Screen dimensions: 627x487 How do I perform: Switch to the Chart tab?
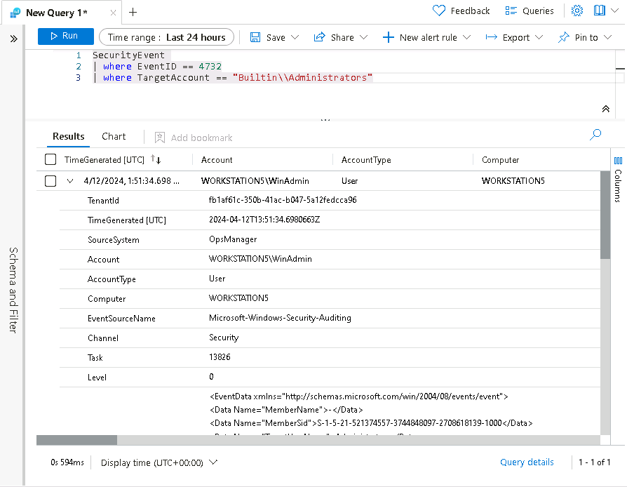point(114,136)
